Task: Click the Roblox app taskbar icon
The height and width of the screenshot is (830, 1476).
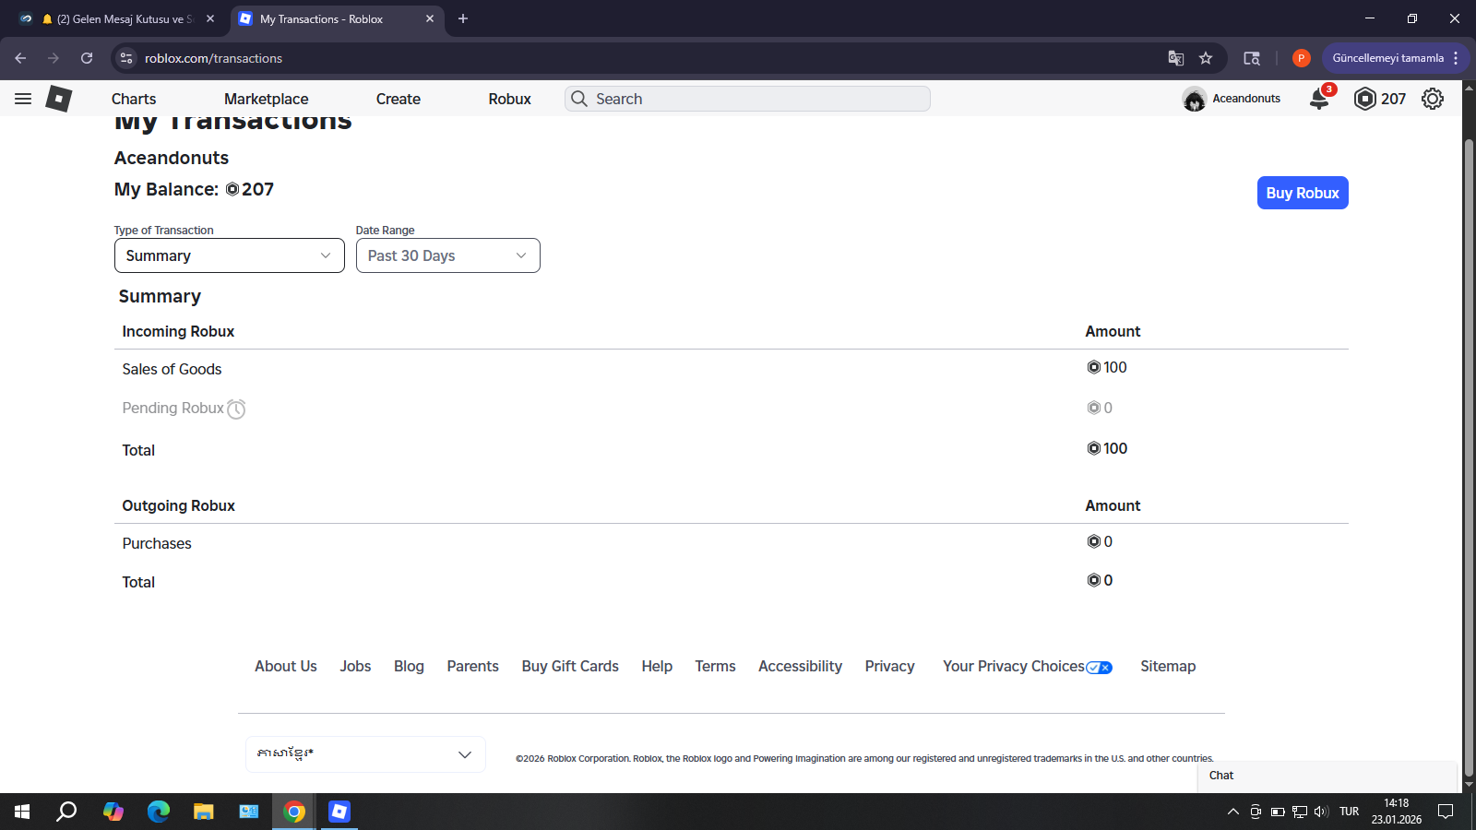Action: (x=339, y=812)
